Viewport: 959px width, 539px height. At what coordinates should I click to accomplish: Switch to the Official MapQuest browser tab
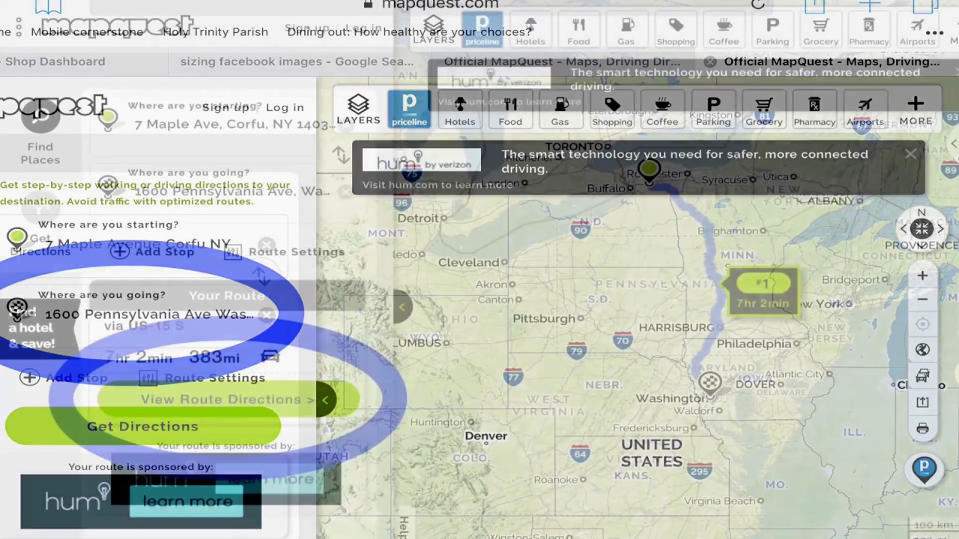pyautogui.click(x=832, y=61)
